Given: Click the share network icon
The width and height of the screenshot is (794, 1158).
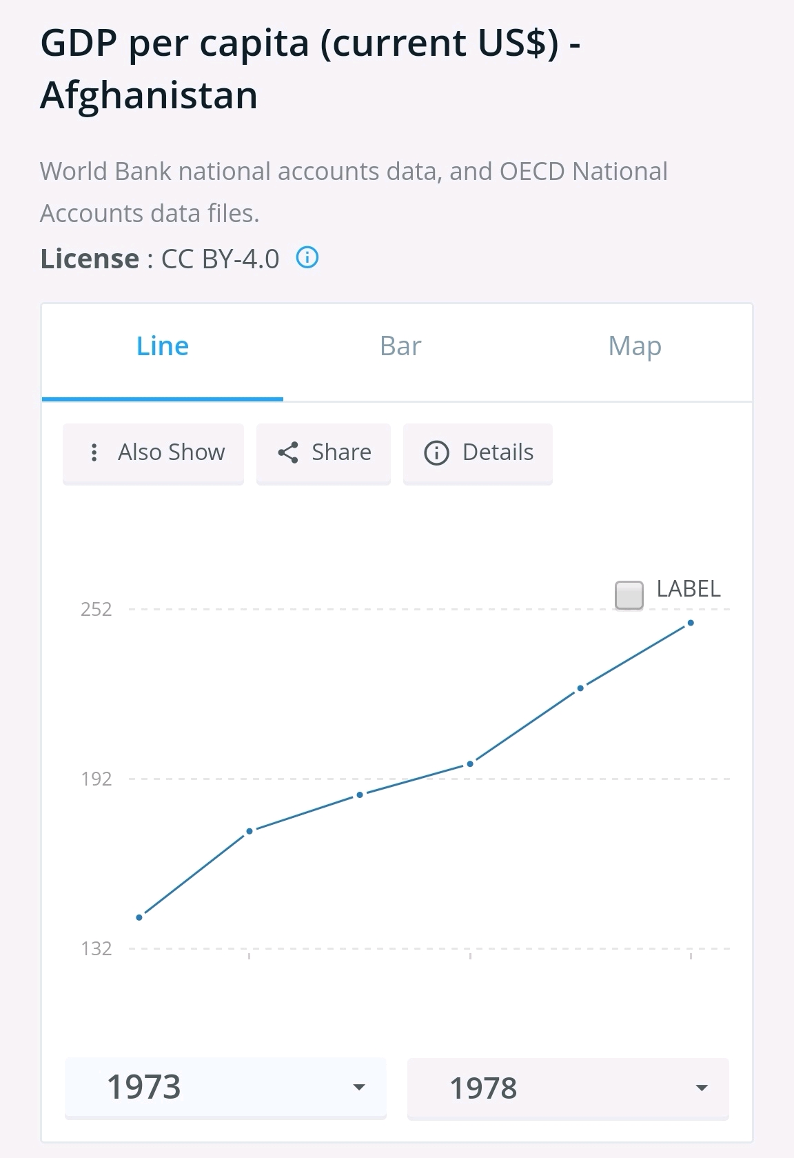Looking at the screenshot, I should click(288, 452).
